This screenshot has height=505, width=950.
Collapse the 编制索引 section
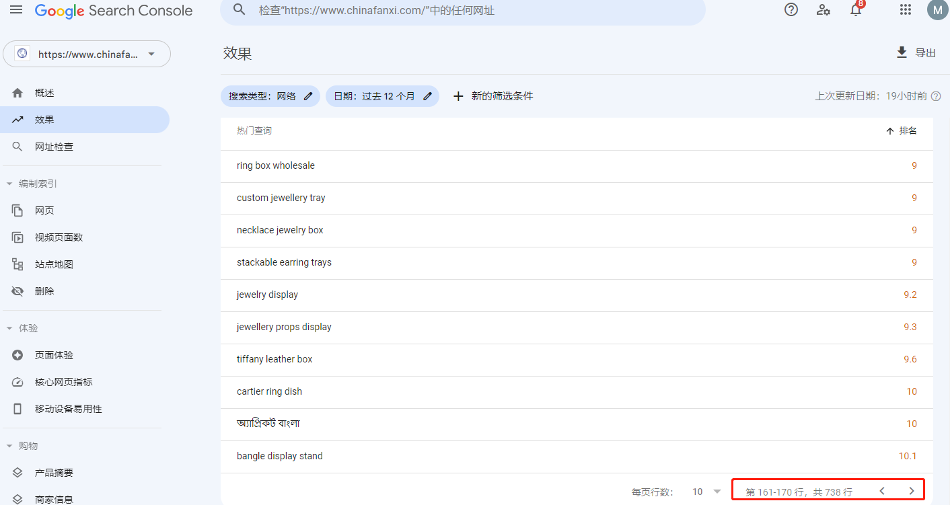pyautogui.click(x=9, y=184)
